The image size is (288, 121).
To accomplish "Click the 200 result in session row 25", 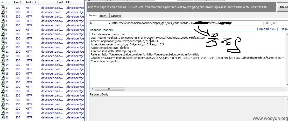I will pyautogui.click(x=18, y=113).
